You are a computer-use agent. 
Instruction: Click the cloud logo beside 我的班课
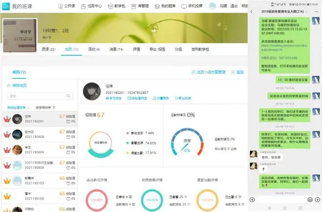6,7
